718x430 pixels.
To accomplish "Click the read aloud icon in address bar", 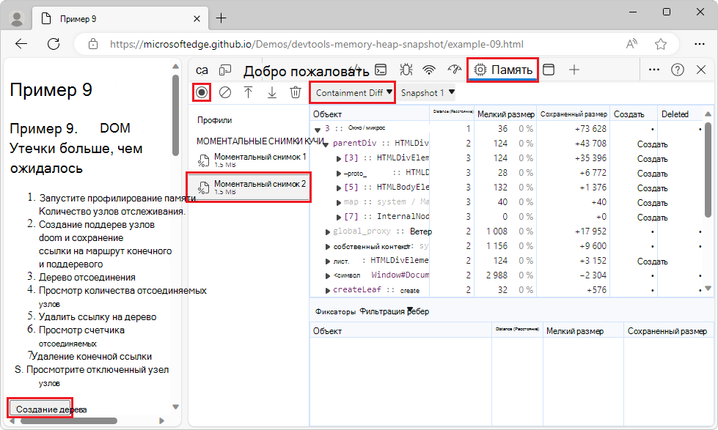I will click(632, 44).
